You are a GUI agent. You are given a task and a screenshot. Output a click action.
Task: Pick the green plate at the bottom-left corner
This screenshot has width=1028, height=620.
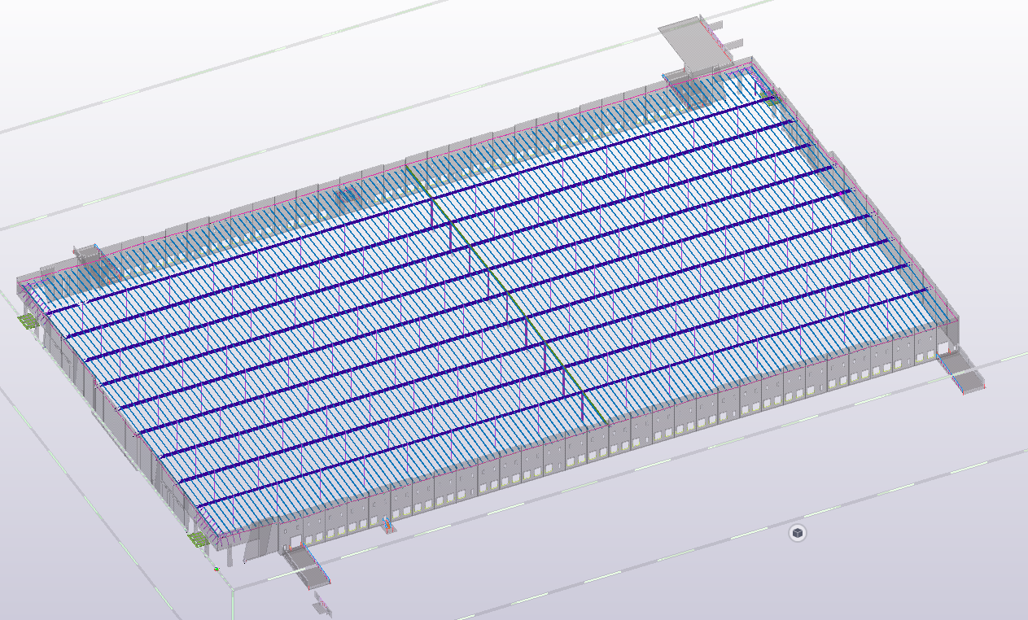tap(198, 539)
